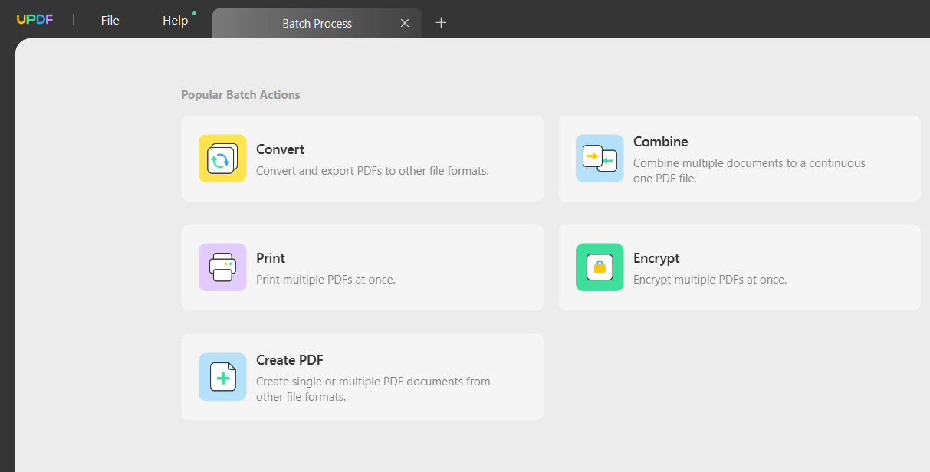Viewport: 930px width, 472px height.
Task: Open the Encrypt batch action
Action: pos(739,267)
